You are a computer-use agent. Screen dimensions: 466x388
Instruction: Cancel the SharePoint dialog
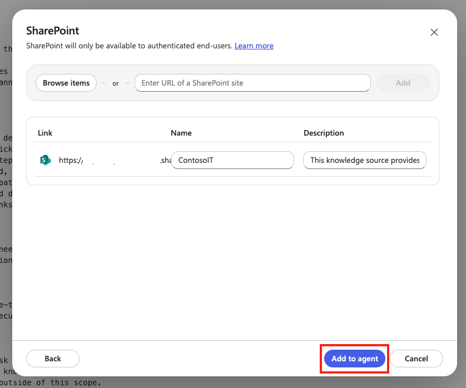(x=417, y=359)
